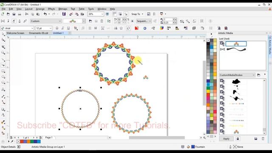Click the Undo arrow icon
This screenshot has width=272, height=153.
(x=45, y=14)
